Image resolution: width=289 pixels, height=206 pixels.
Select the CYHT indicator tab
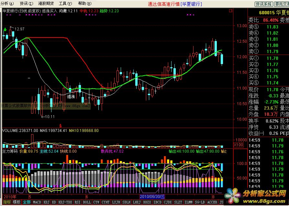(x=106, y=202)
